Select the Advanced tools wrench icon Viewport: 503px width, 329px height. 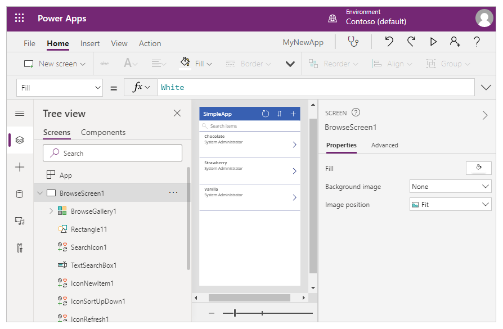[x=20, y=247]
